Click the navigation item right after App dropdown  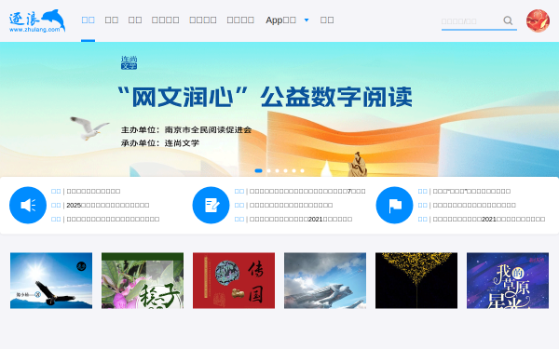[x=327, y=20]
